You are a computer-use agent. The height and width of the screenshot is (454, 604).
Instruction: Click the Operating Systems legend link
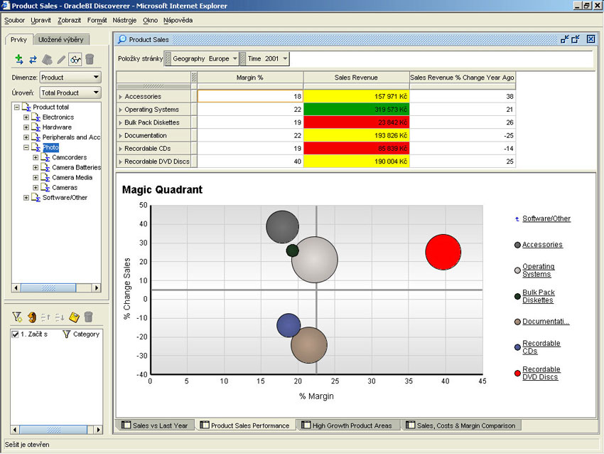pyautogui.click(x=539, y=270)
